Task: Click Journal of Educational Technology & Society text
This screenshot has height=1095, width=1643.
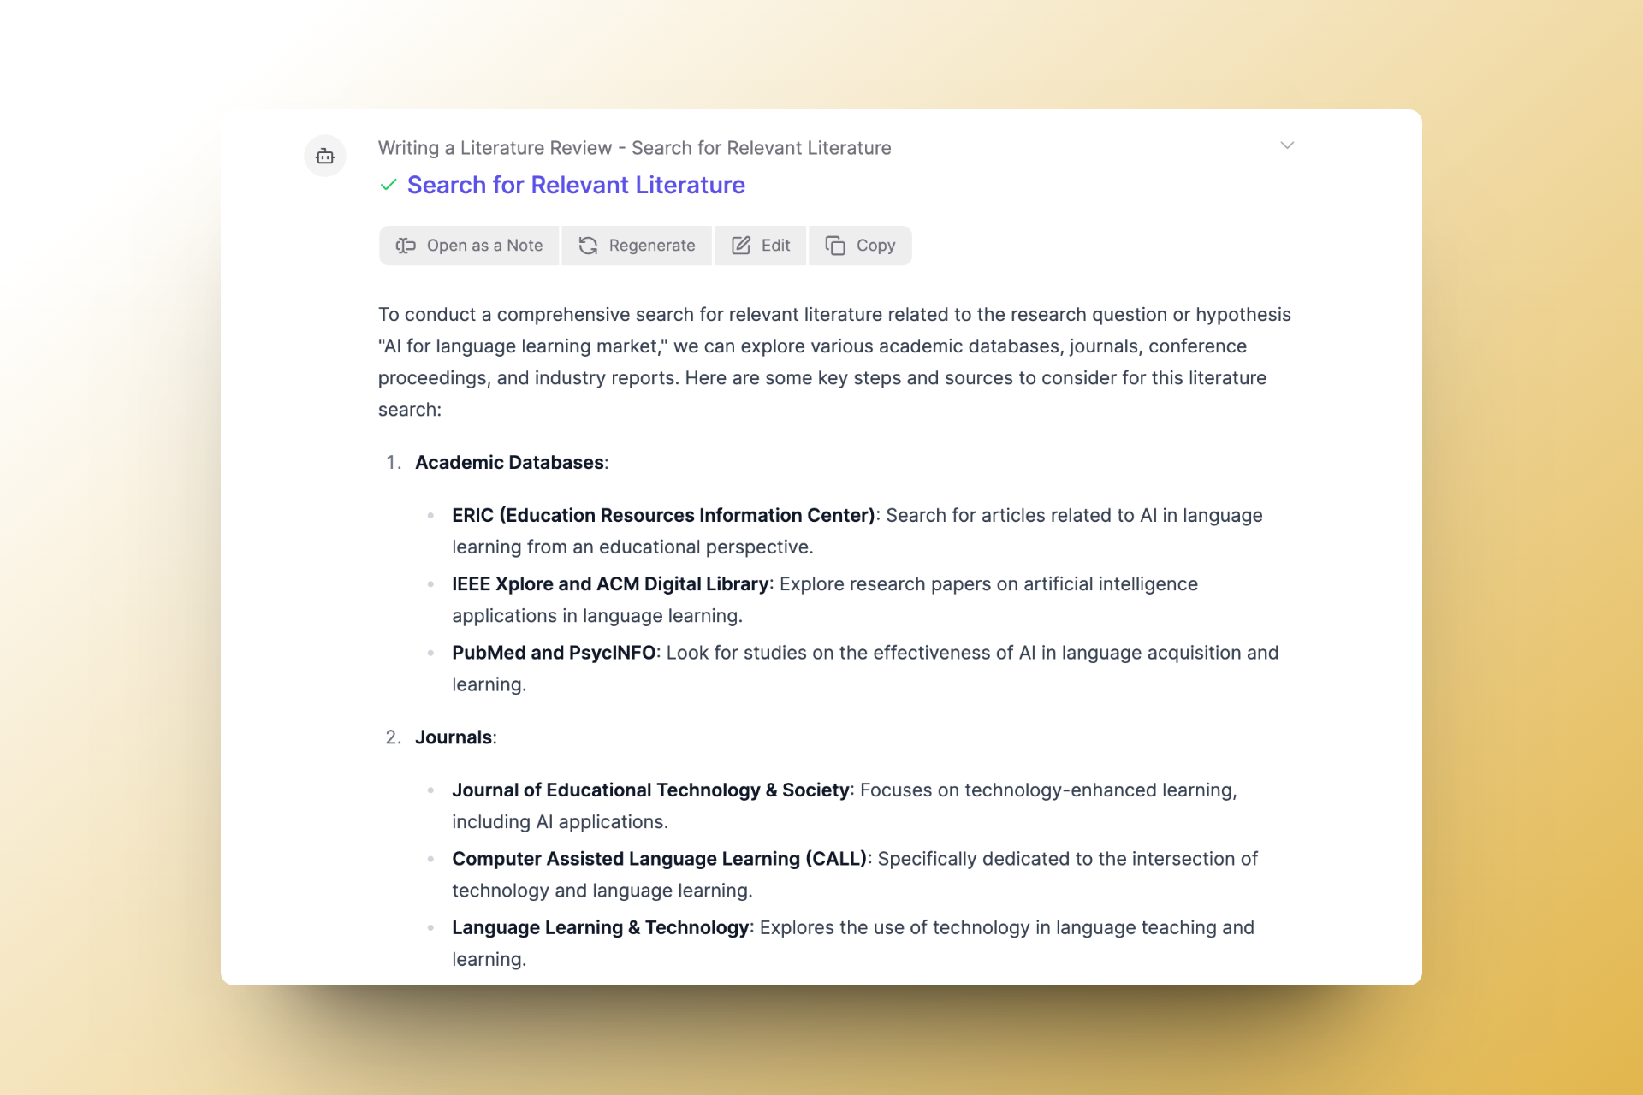Action: (650, 790)
